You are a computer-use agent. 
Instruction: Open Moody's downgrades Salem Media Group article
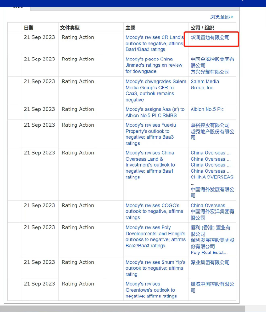click(x=156, y=90)
